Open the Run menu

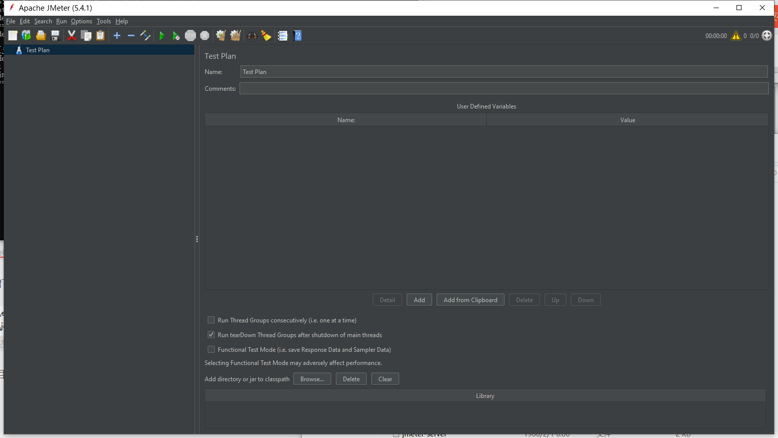coord(61,21)
